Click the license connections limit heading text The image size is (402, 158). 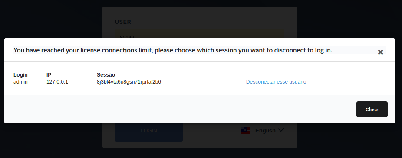pyautogui.click(x=172, y=50)
